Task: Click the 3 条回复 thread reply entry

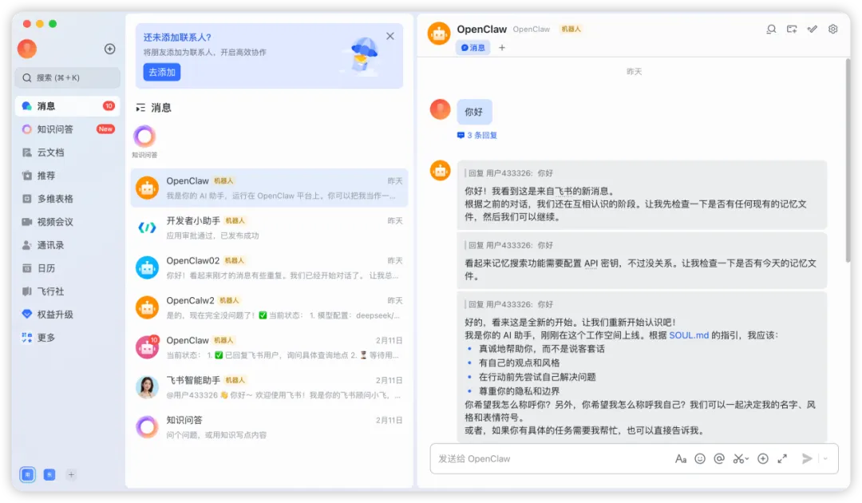Action: 476,135
